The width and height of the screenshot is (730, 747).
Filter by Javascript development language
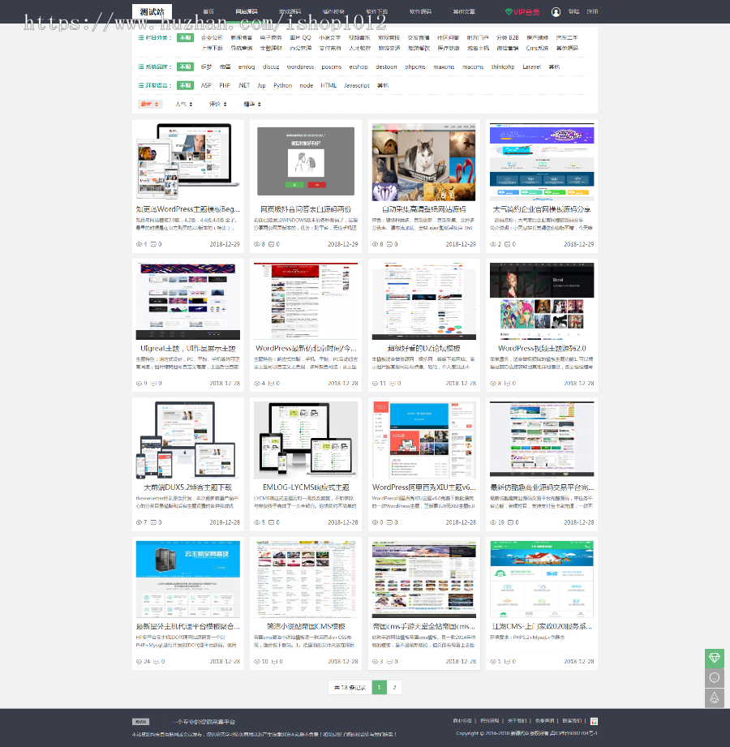(x=356, y=86)
